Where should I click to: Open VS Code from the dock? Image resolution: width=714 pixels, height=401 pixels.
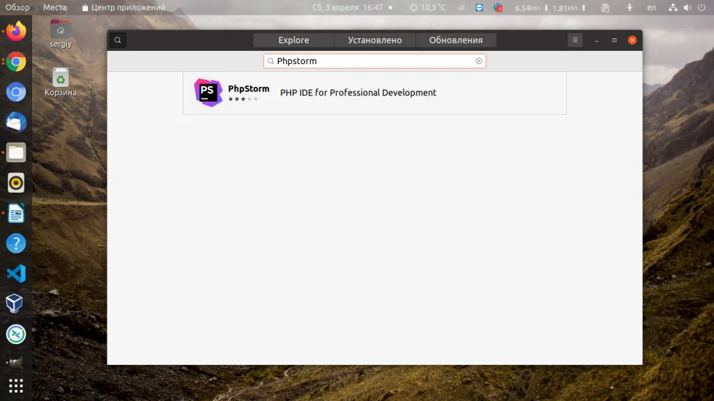pos(15,274)
